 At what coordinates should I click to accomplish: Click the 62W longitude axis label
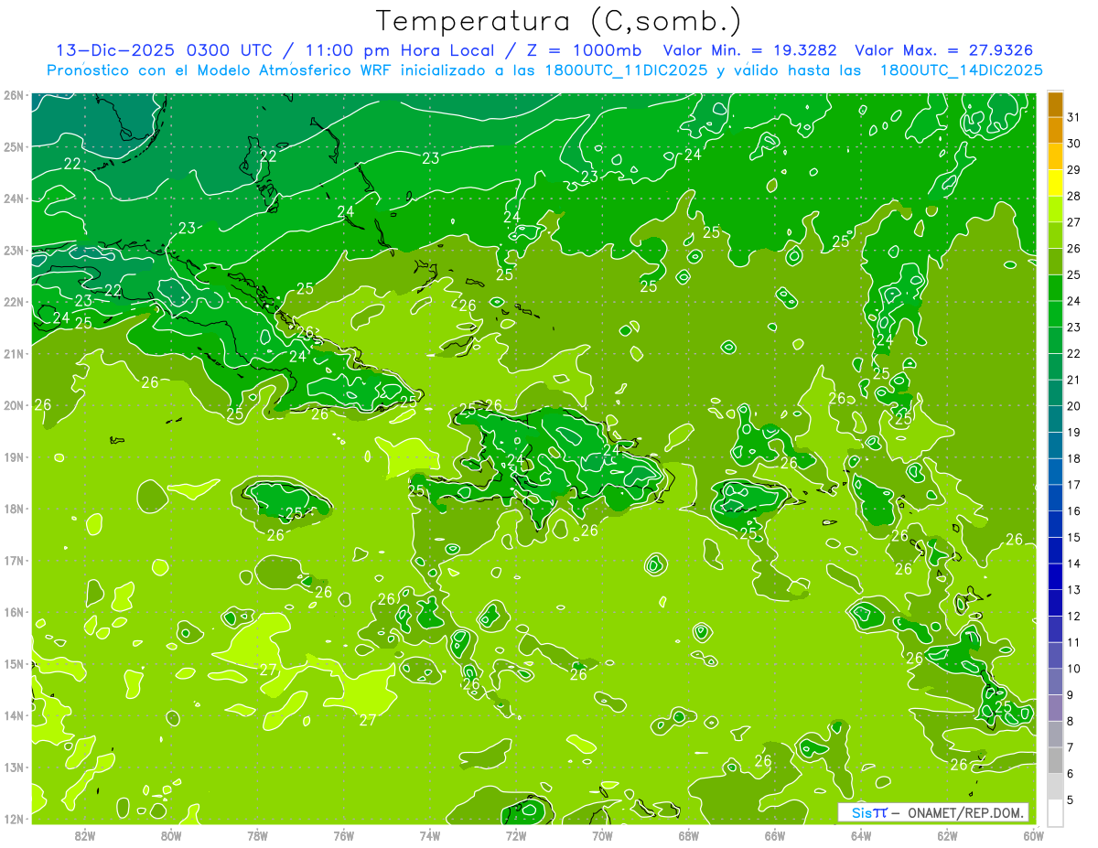(x=947, y=836)
